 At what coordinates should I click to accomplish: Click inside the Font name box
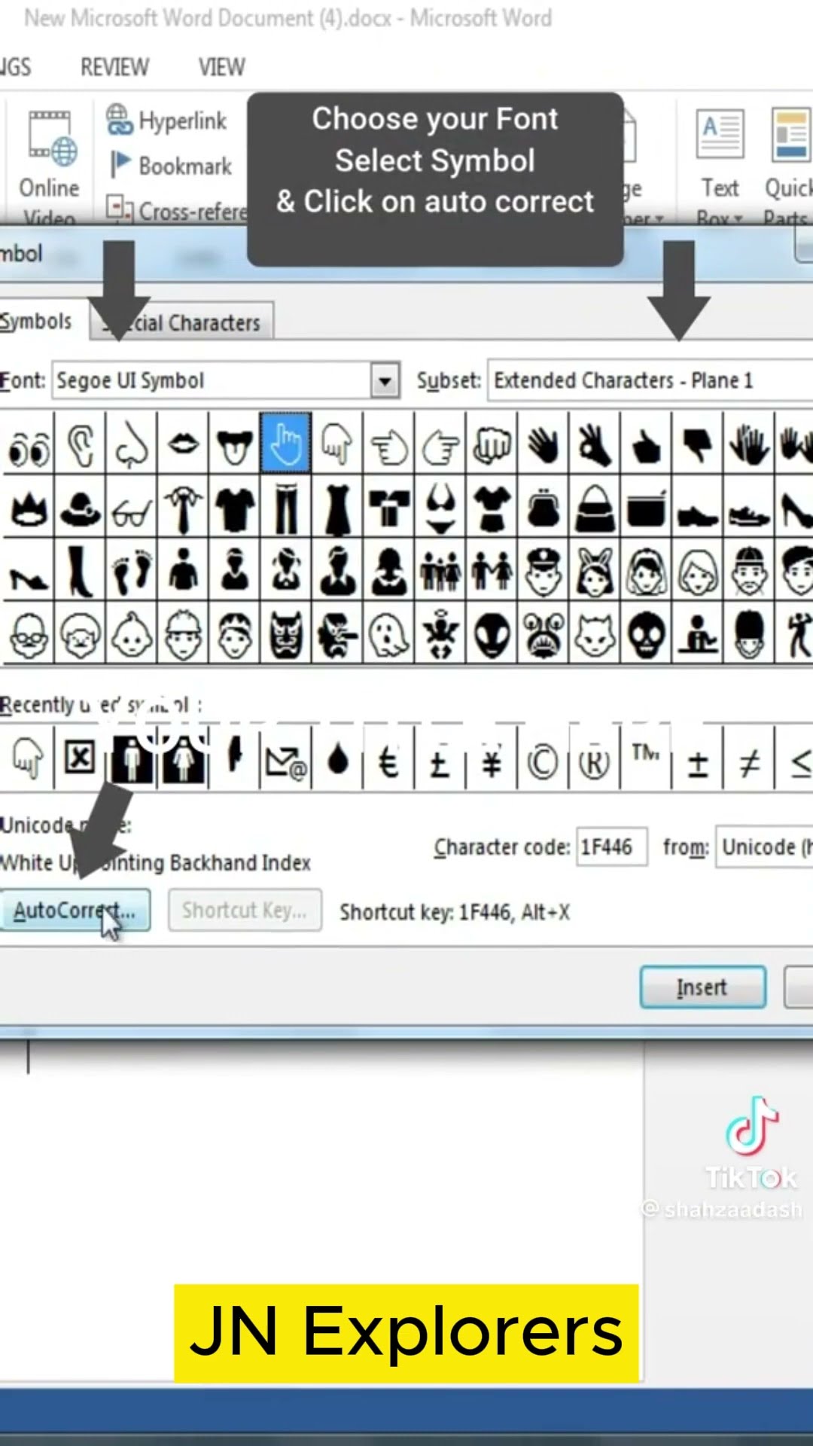212,380
